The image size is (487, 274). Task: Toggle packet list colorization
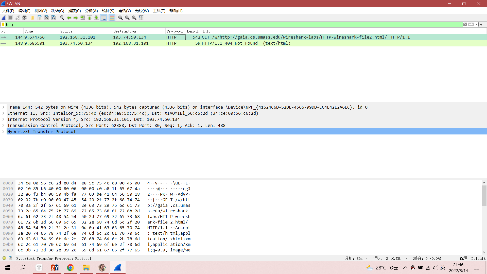pos(112,18)
